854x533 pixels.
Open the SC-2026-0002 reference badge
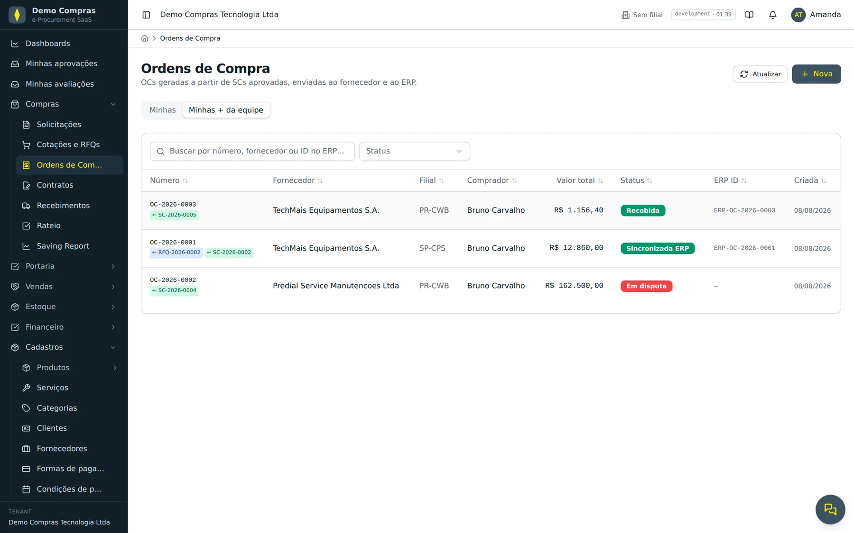click(x=229, y=253)
